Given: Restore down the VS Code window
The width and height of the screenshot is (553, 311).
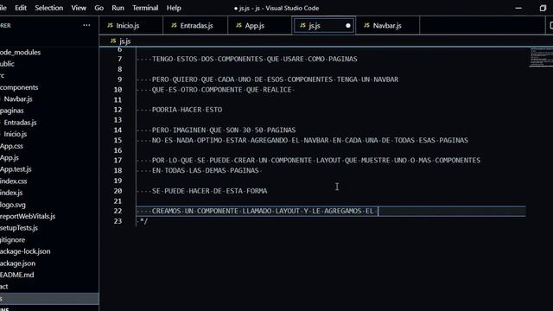Looking at the screenshot, I should [543, 8].
